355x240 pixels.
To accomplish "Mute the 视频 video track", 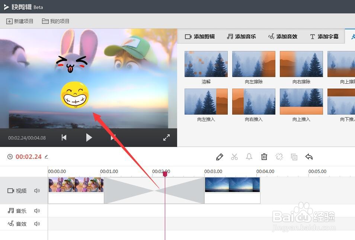I will point(37,191).
